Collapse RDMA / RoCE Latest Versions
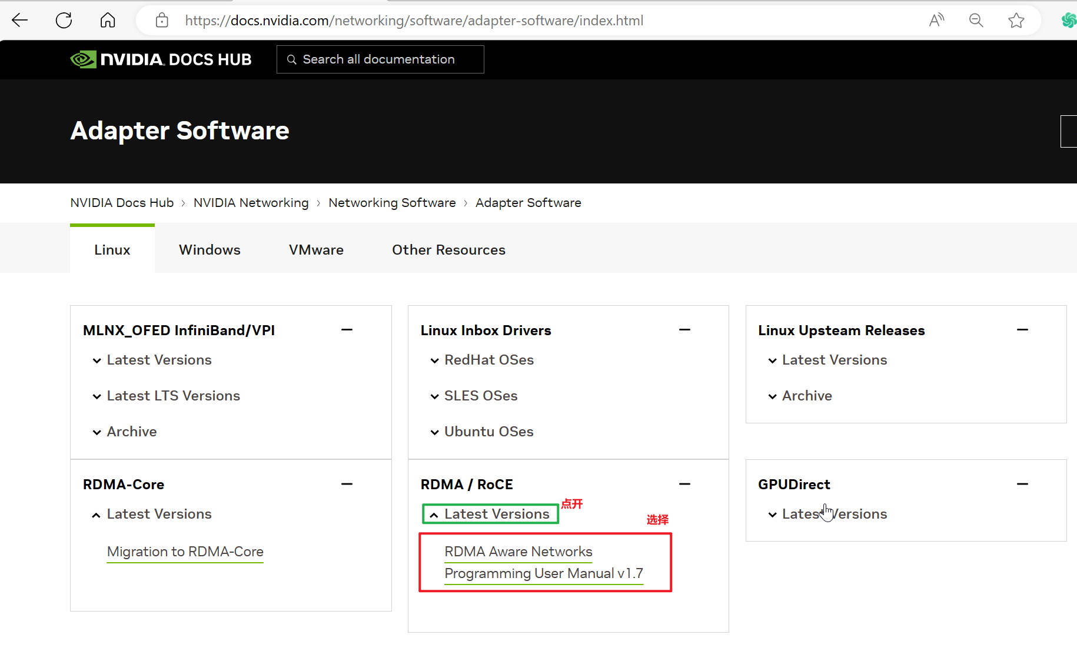The height and width of the screenshot is (648, 1077). (x=490, y=514)
